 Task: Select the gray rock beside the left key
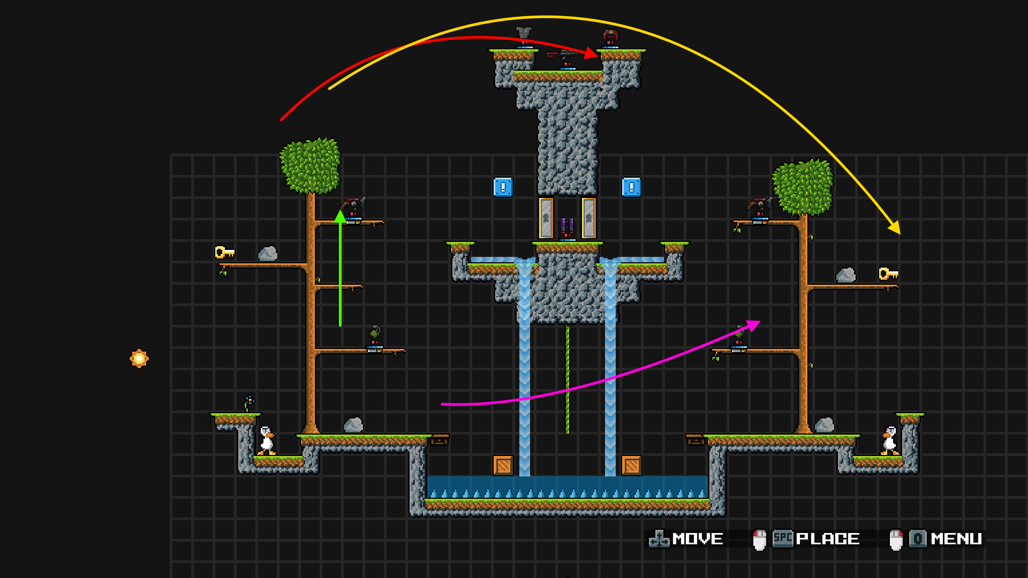[x=268, y=254]
